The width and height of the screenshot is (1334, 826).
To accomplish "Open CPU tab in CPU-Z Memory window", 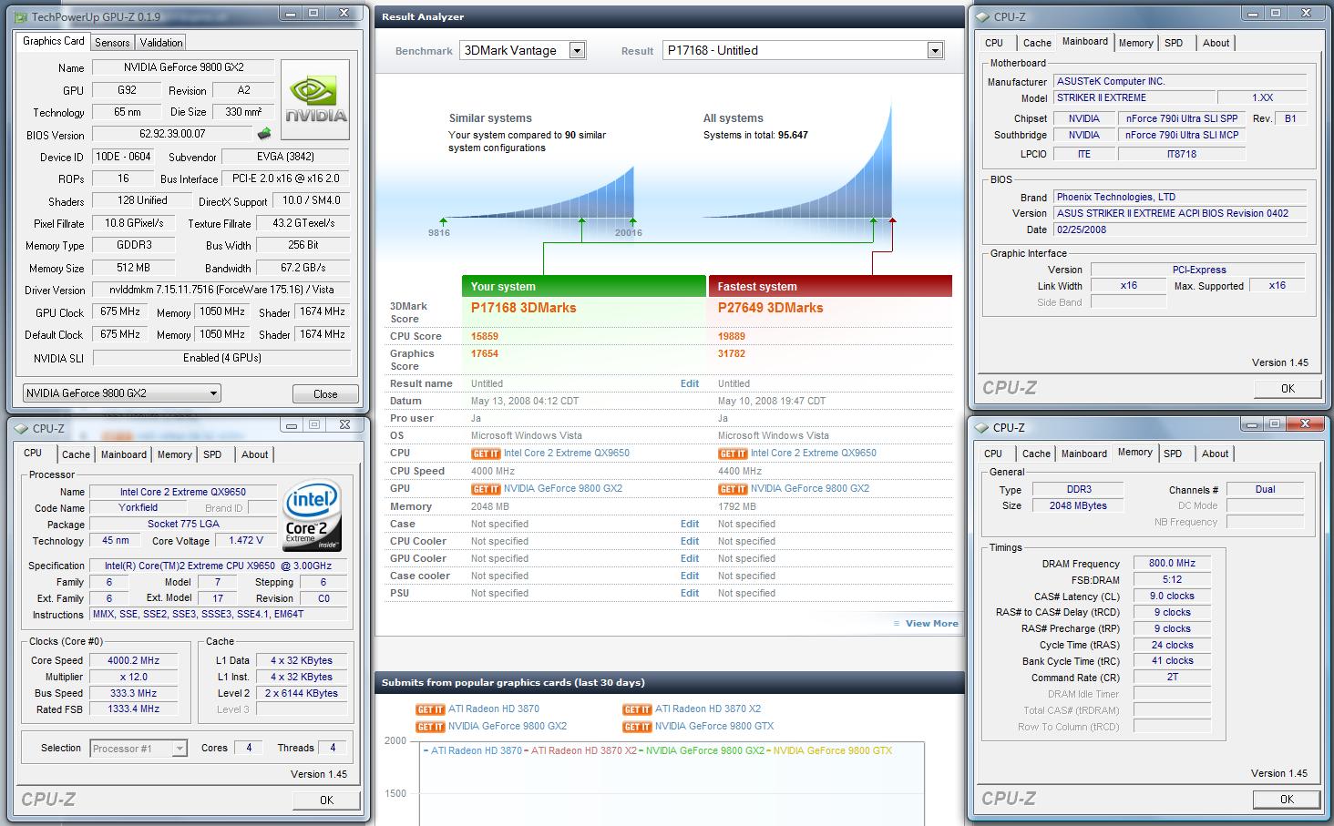I will [x=993, y=454].
